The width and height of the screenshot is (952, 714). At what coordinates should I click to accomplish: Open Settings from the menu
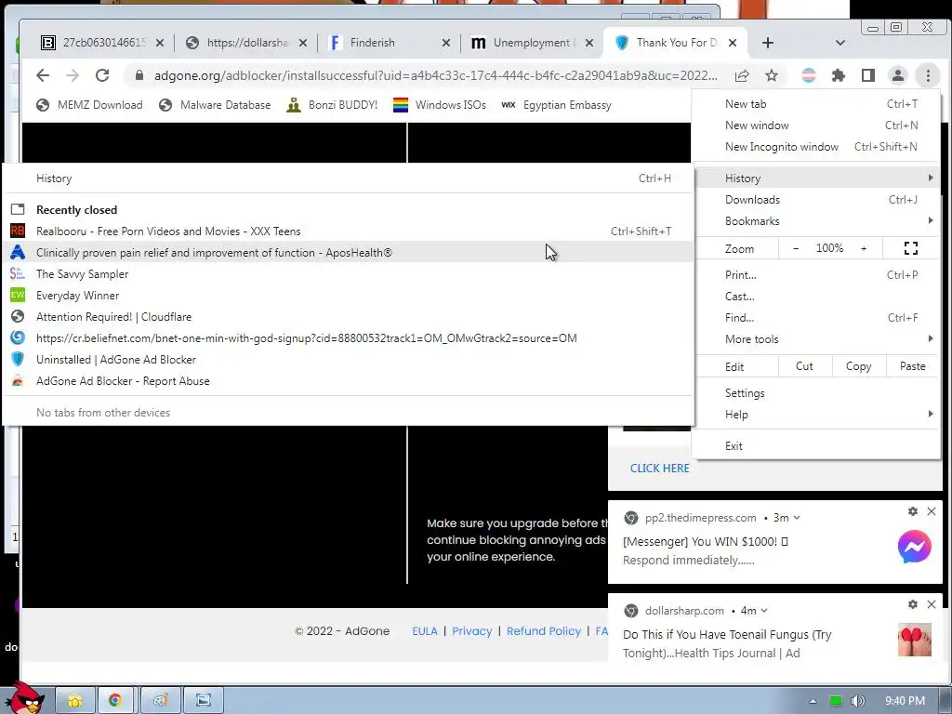click(815, 393)
